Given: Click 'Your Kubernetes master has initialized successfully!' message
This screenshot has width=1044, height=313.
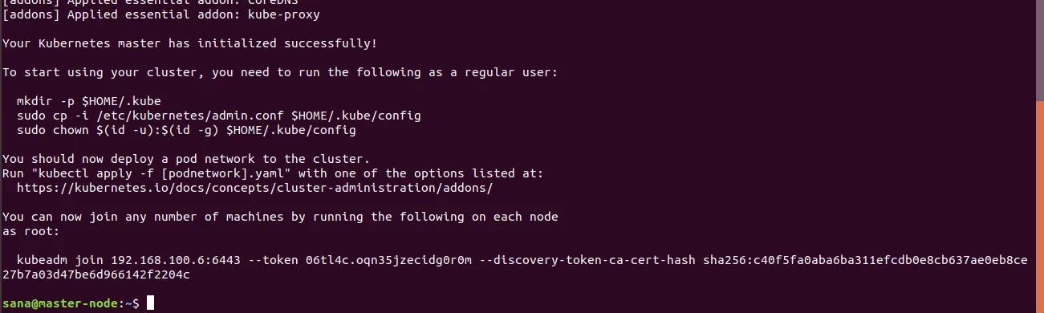Looking at the screenshot, I should (189, 43).
